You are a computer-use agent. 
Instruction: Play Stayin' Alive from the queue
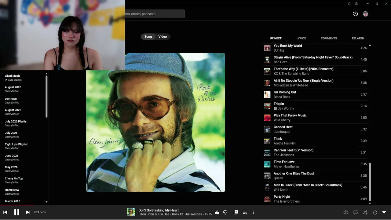click(316, 60)
